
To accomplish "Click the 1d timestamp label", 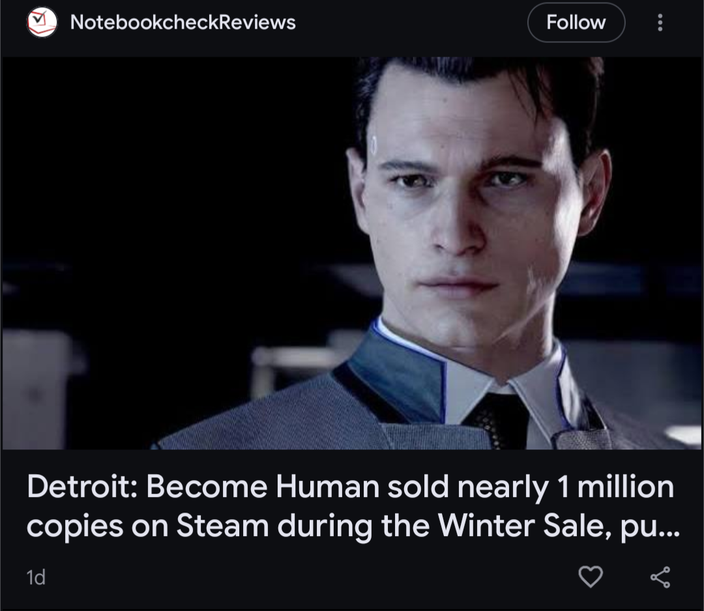I will (36, 577).
